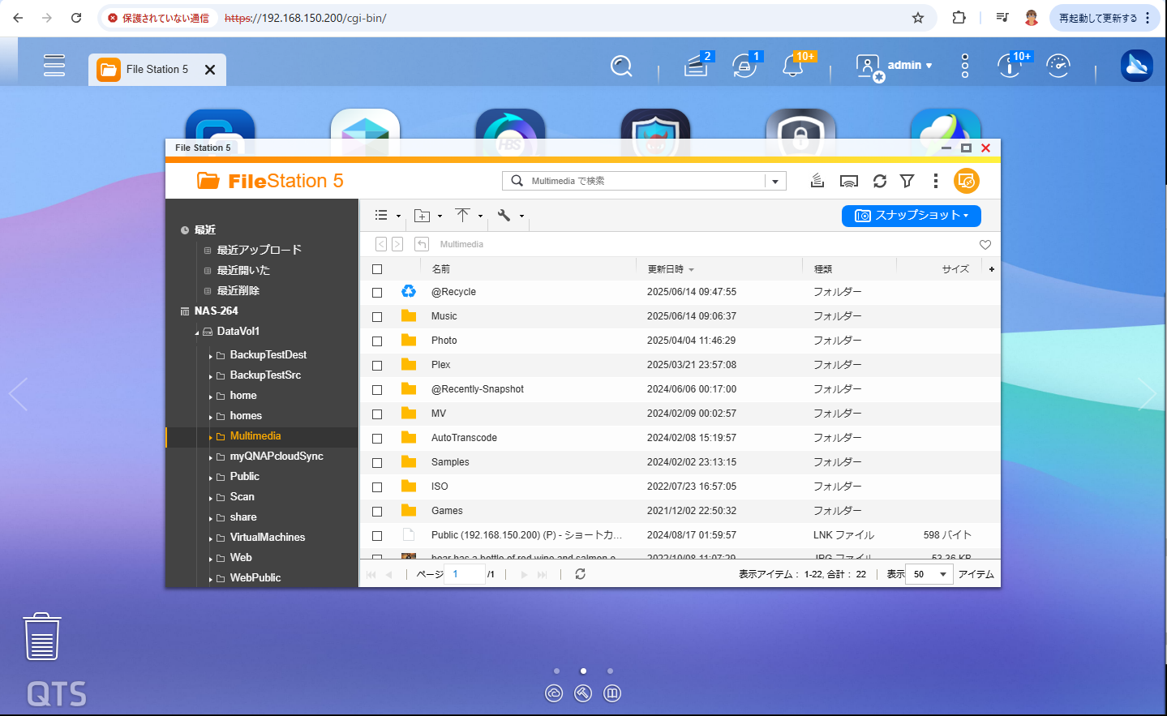Viewport: 1167px width, 716px height.
Task: Open the items per page 50 dropdown
Action: pyautogui.click(x=929, y=574)
